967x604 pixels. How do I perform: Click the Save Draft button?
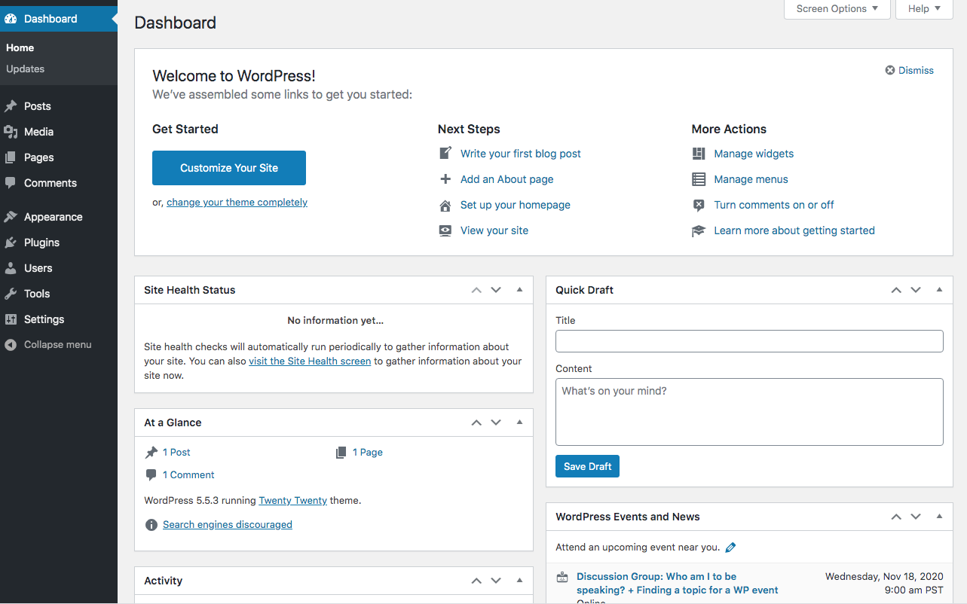click(x=588, y=466)
